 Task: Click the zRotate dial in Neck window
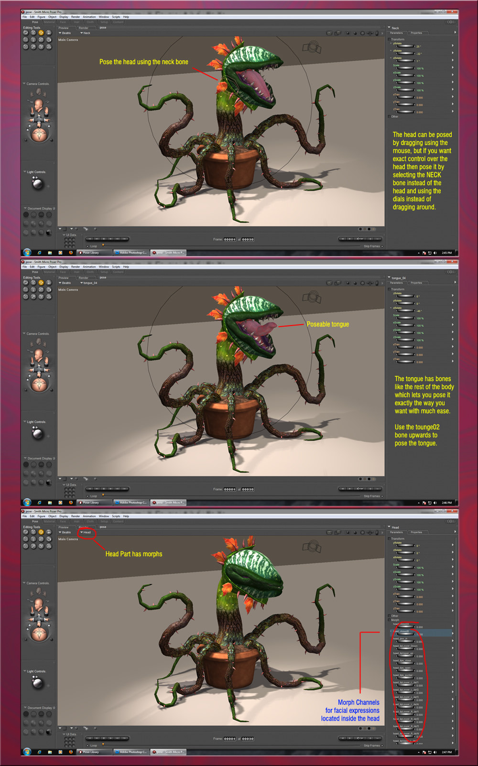point(405,54)
